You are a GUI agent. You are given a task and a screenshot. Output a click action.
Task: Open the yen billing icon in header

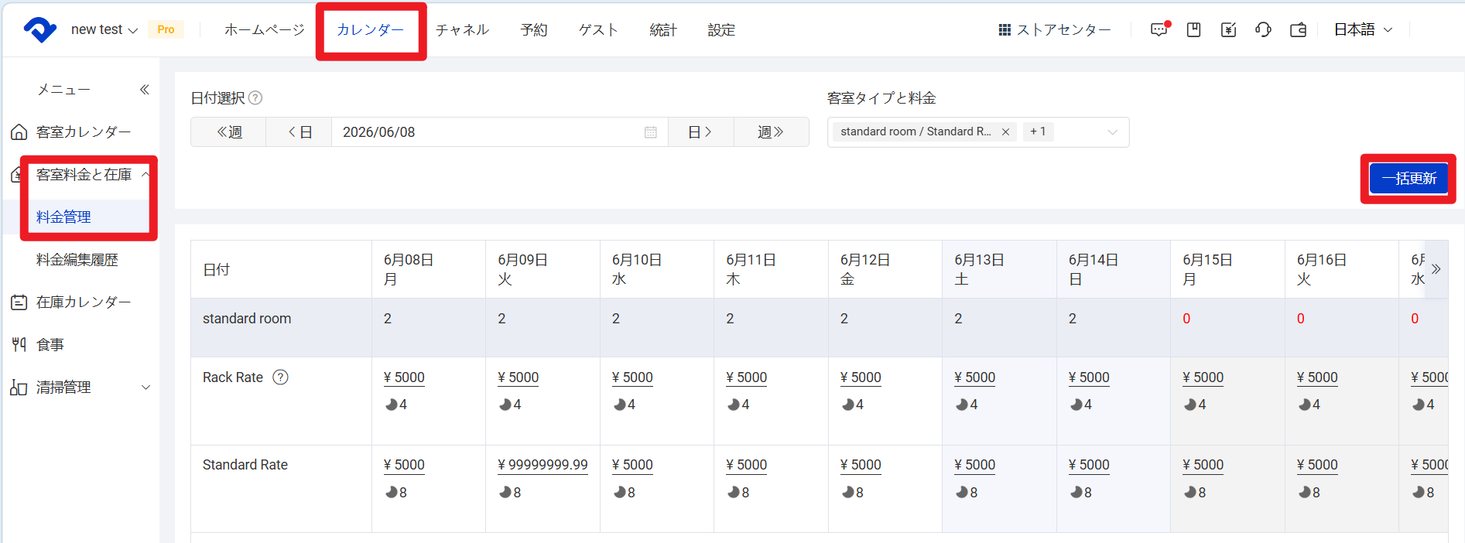click(x=1228, y=29)
